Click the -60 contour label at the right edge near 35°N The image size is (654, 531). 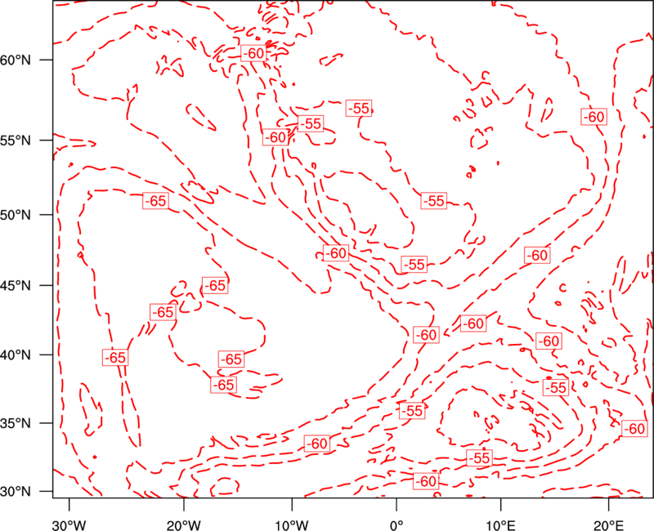[635, 428]
